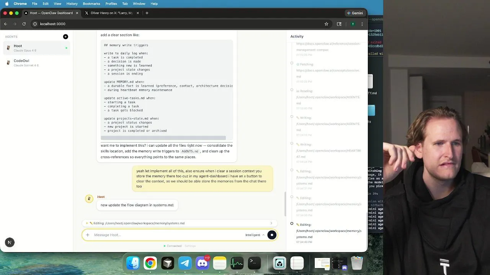The height and width of the screenshot is (275, 490).
Task: Open the Edit menu
Action: [x=46, y=3]
